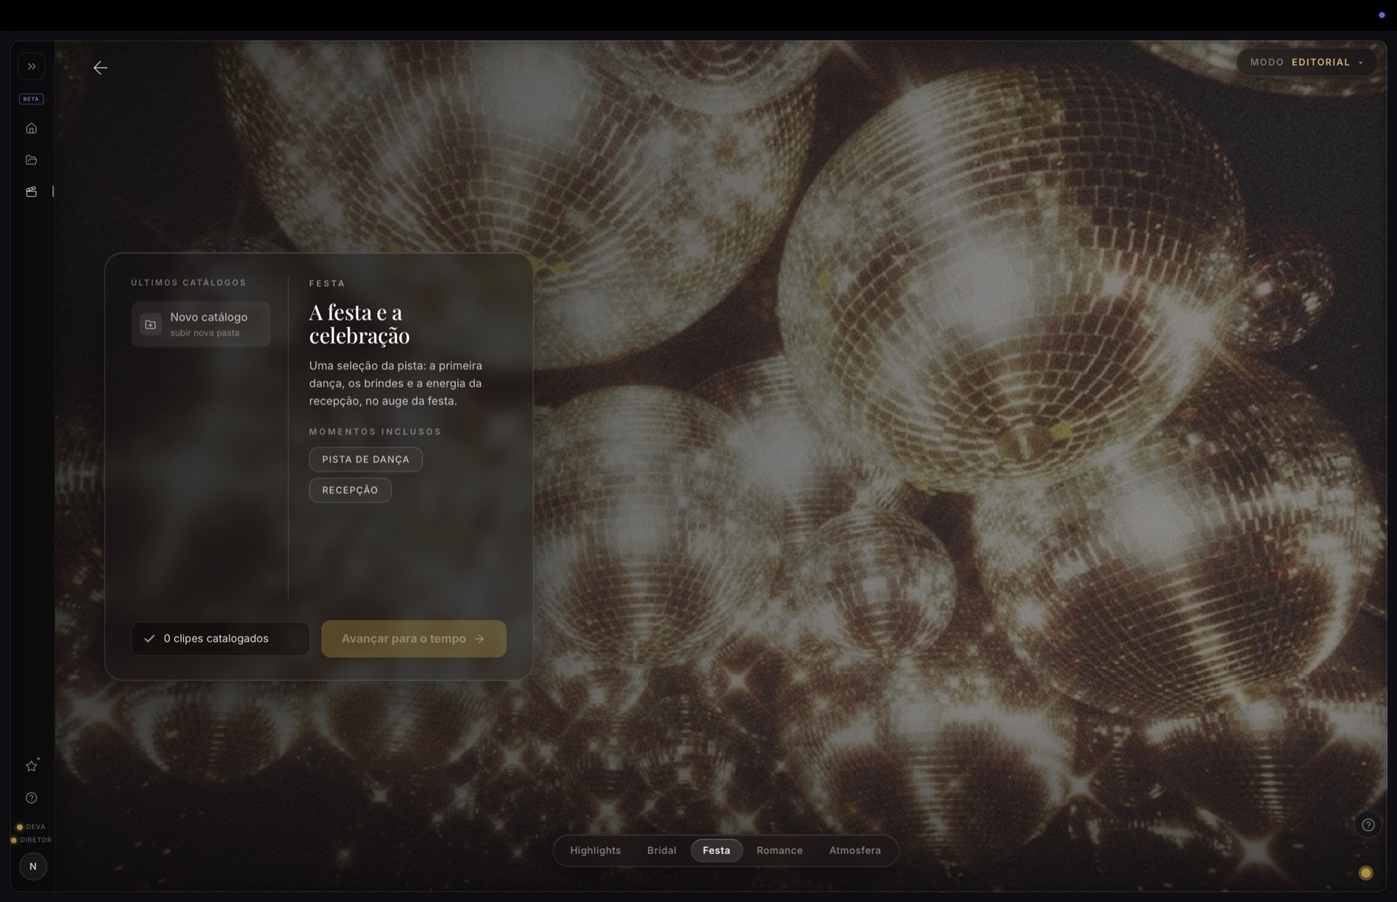Viewport: 1397px width, 902px height.
Task: Switch to the Bridal tab
Action: pos(662,851)
